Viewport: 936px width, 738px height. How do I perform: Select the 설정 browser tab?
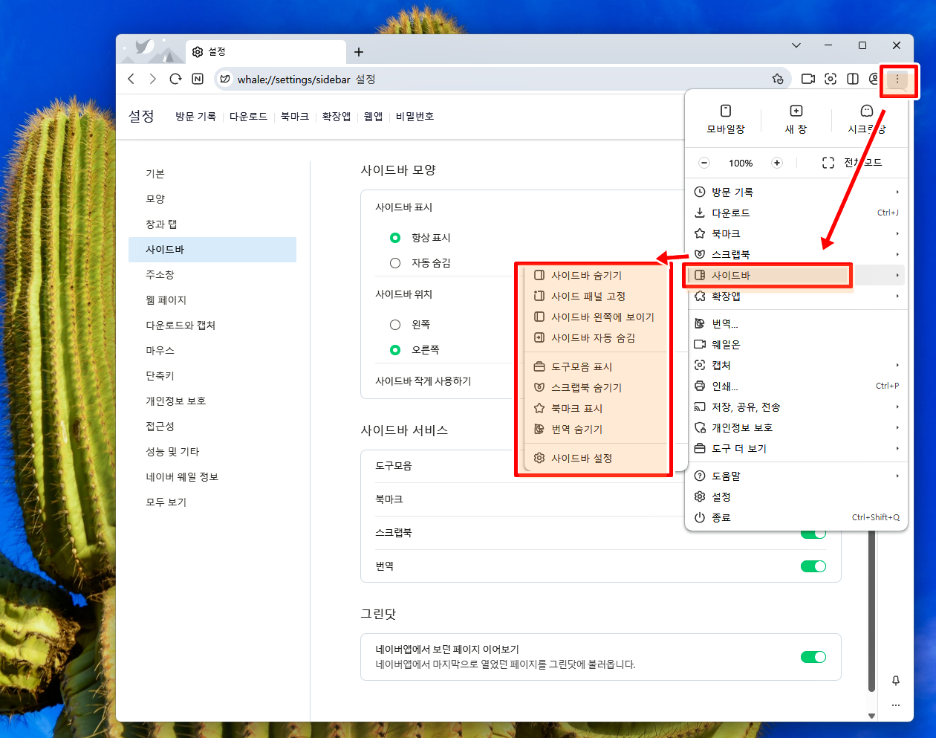(266, 52)
